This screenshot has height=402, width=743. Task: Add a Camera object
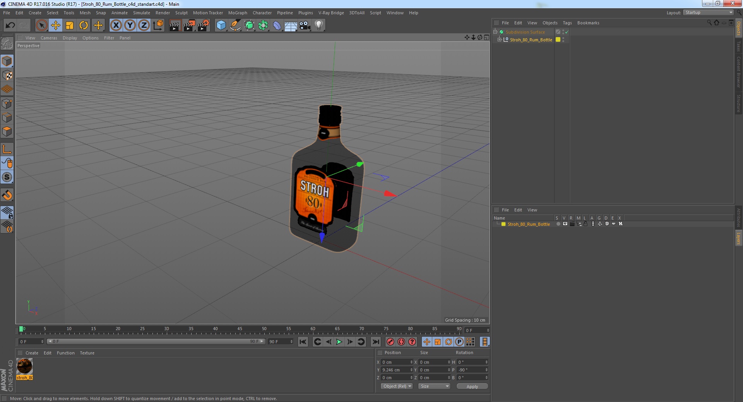(305, 26)
